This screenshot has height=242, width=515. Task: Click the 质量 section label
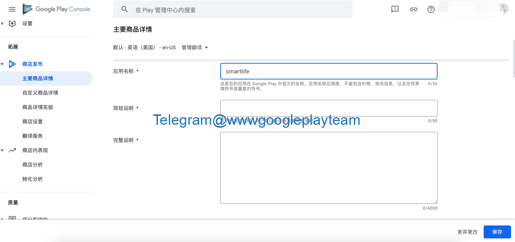click(x=13, y=202)
